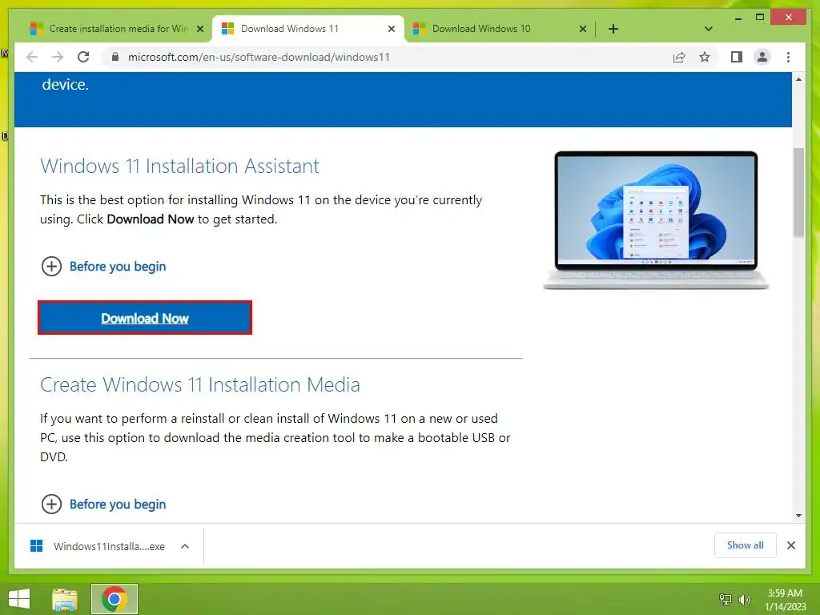Open the volume tray icon
This screenshot has height=615, width=820.
[744, 599]
